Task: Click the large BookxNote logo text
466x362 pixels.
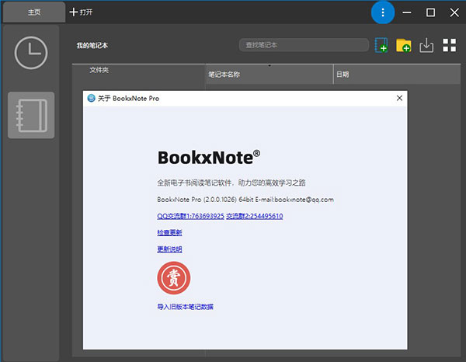Action: click(209, 157)
